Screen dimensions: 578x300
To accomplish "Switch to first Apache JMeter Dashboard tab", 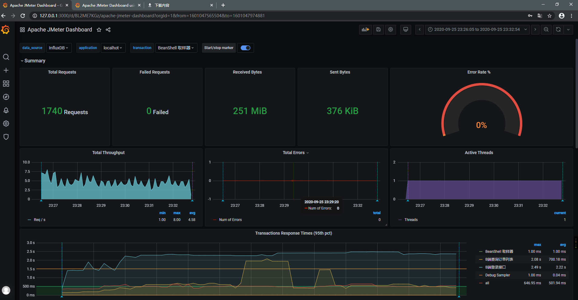I will 36,5.
